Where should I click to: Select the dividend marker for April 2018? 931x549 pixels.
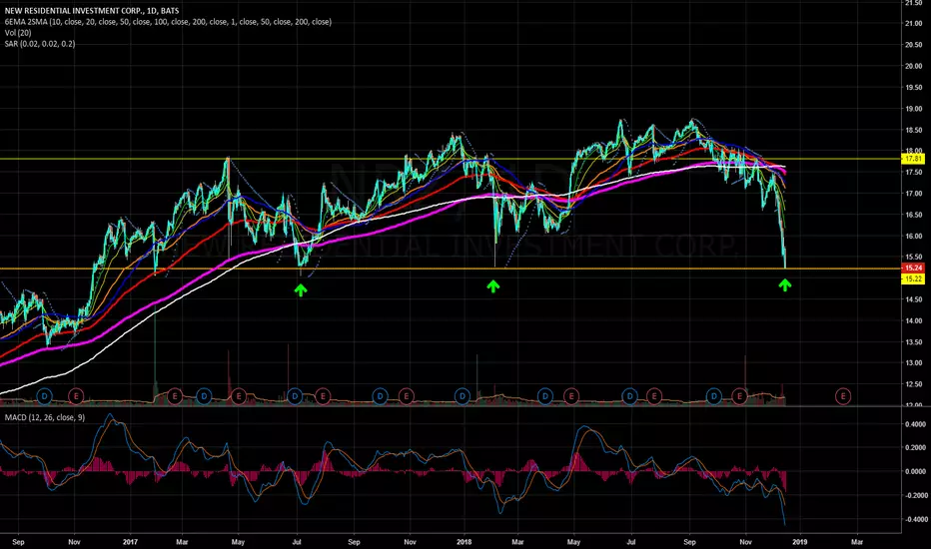click(x=545, y=395)
